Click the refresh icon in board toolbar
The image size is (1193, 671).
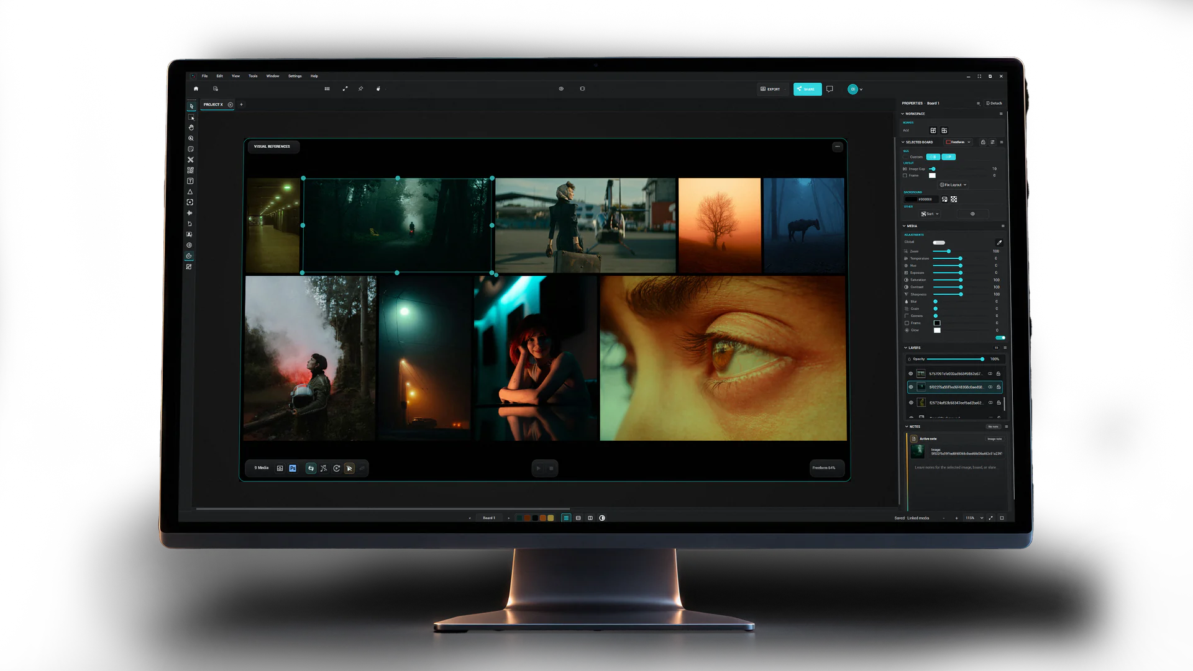pyautogui.click(x=336, y=468)
